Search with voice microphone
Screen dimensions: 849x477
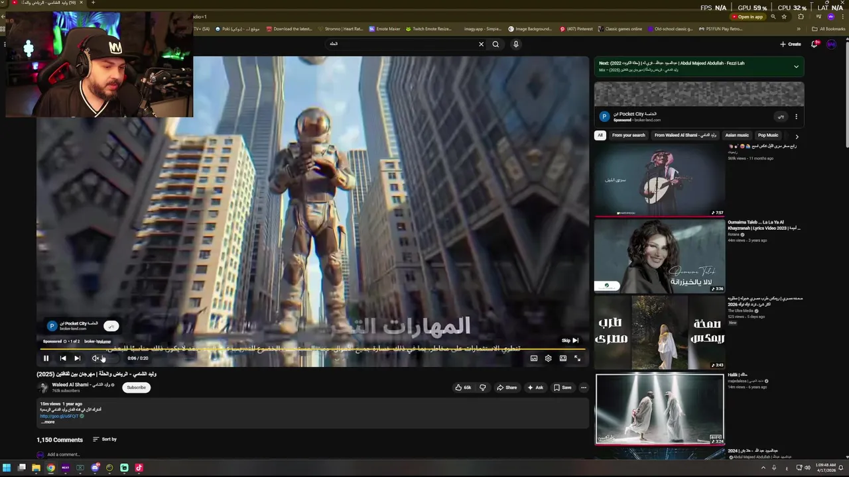tap(516, 44)
